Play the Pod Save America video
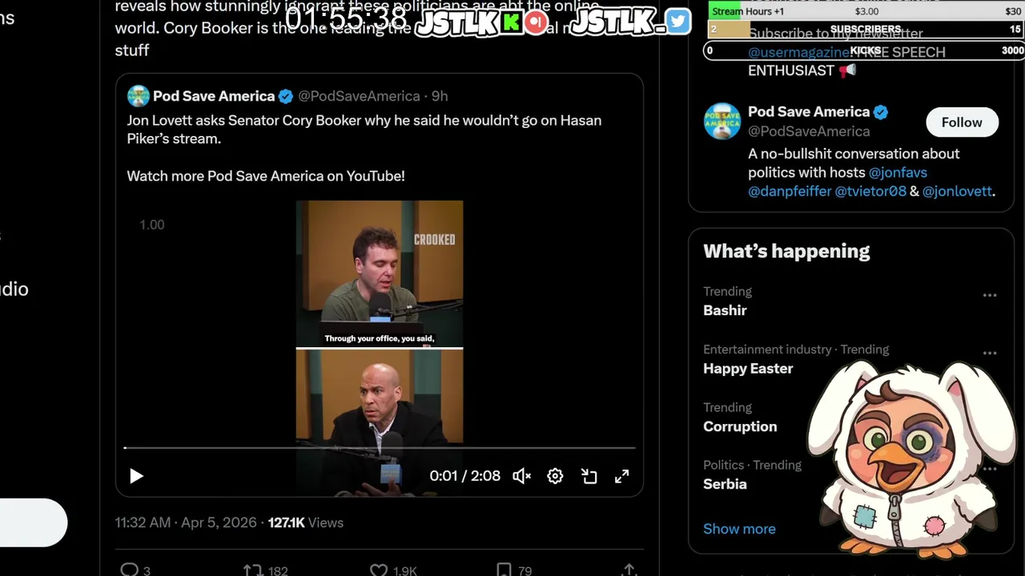 [x=136, y=476]
